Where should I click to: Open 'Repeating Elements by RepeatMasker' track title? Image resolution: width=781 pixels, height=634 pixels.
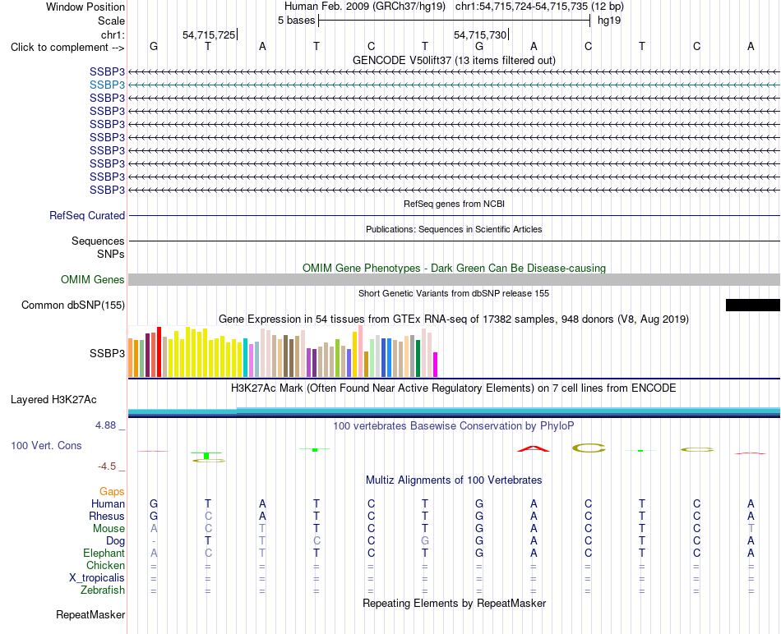tap(454, 603)
